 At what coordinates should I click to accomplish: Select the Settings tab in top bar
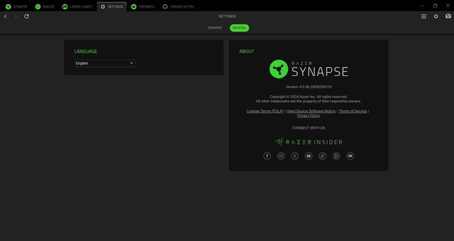[x=112, y=7]
